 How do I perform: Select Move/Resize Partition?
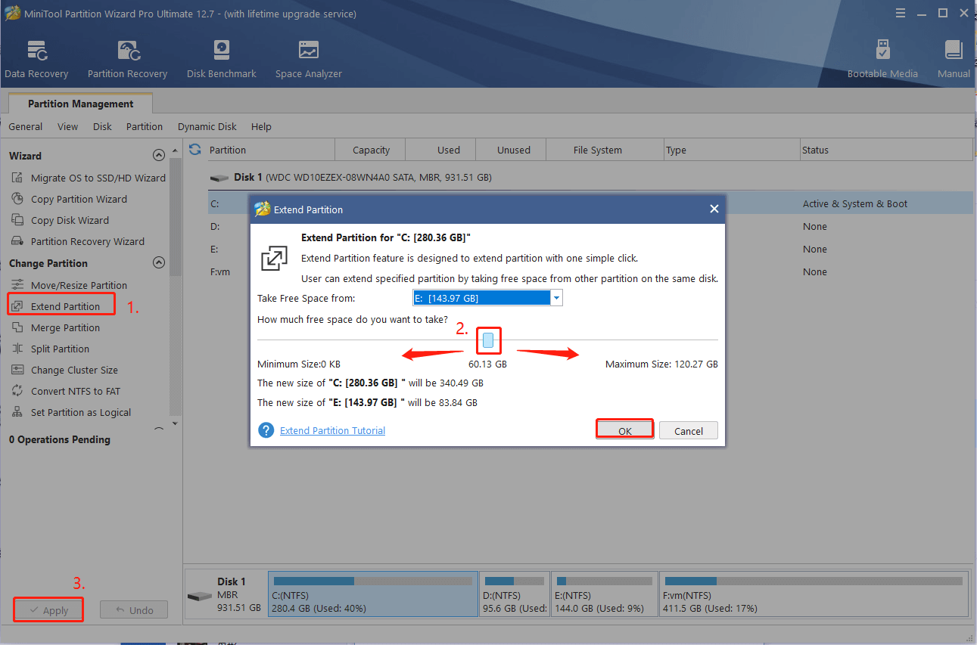[69, 285]
